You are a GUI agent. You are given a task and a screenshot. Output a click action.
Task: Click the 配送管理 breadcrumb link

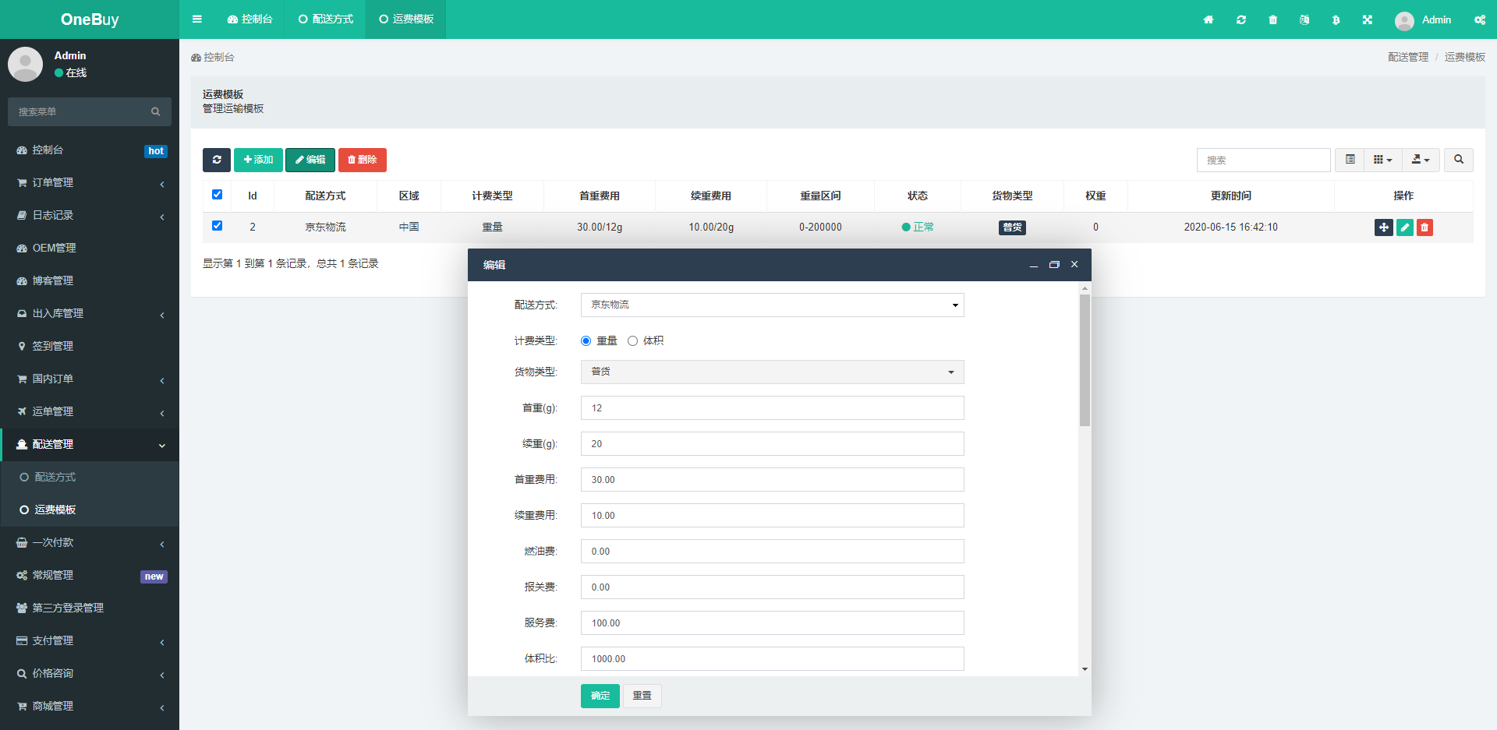pos(1408,57)
